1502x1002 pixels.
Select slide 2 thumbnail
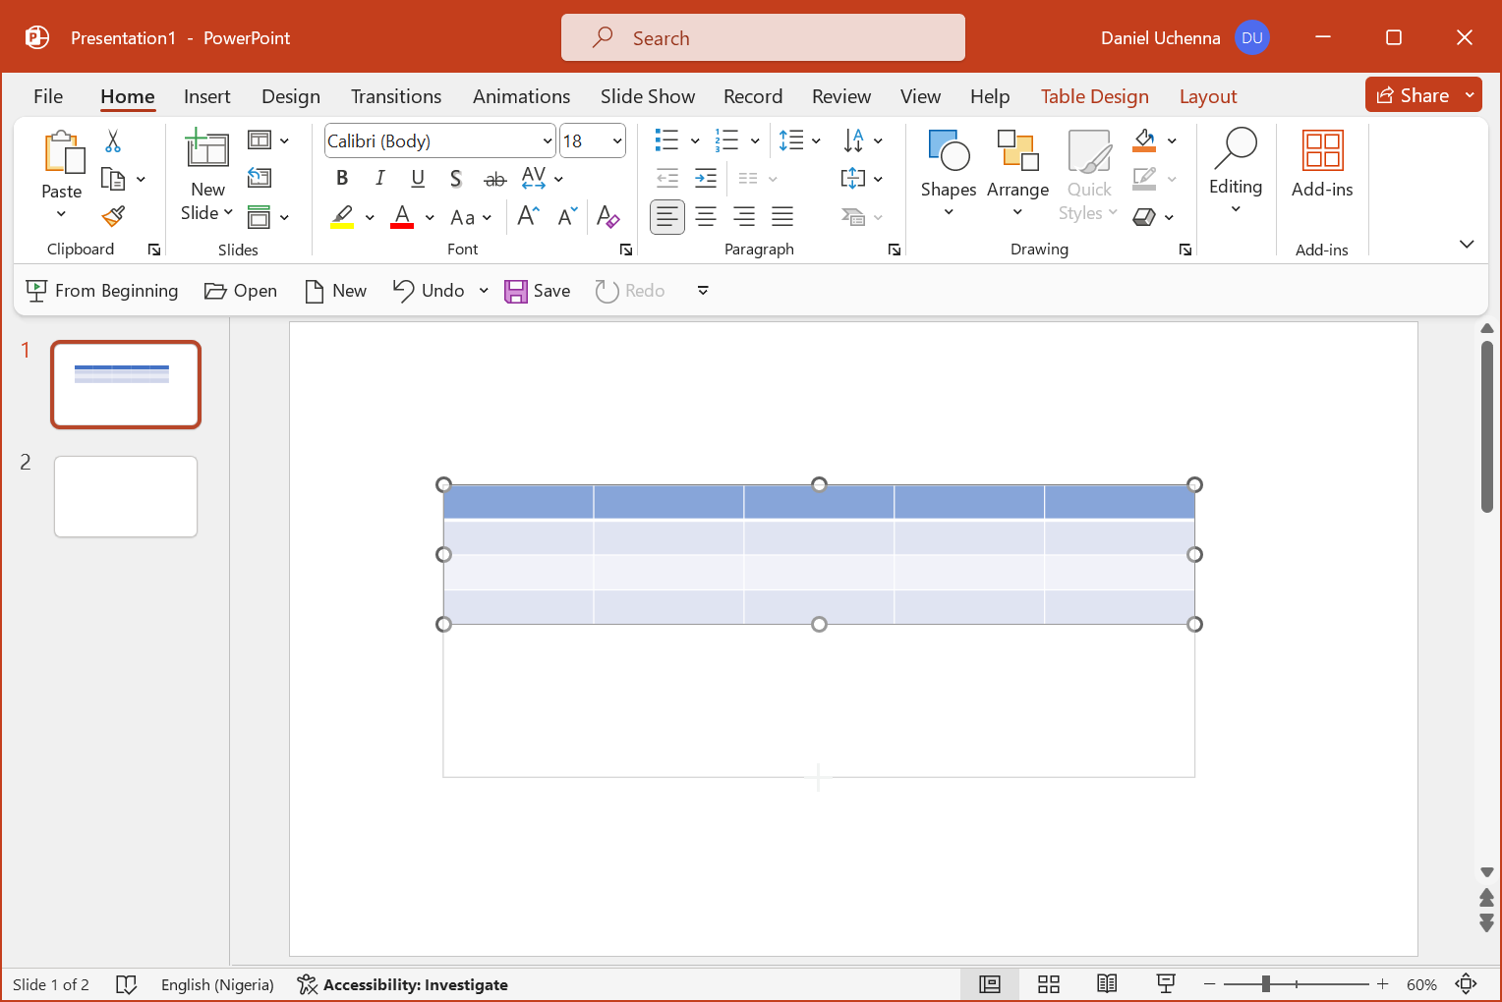(x=126, y=496)
